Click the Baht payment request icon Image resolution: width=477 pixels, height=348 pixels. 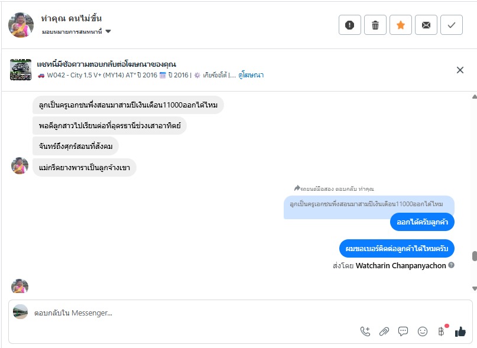click(x=441, y=331)
